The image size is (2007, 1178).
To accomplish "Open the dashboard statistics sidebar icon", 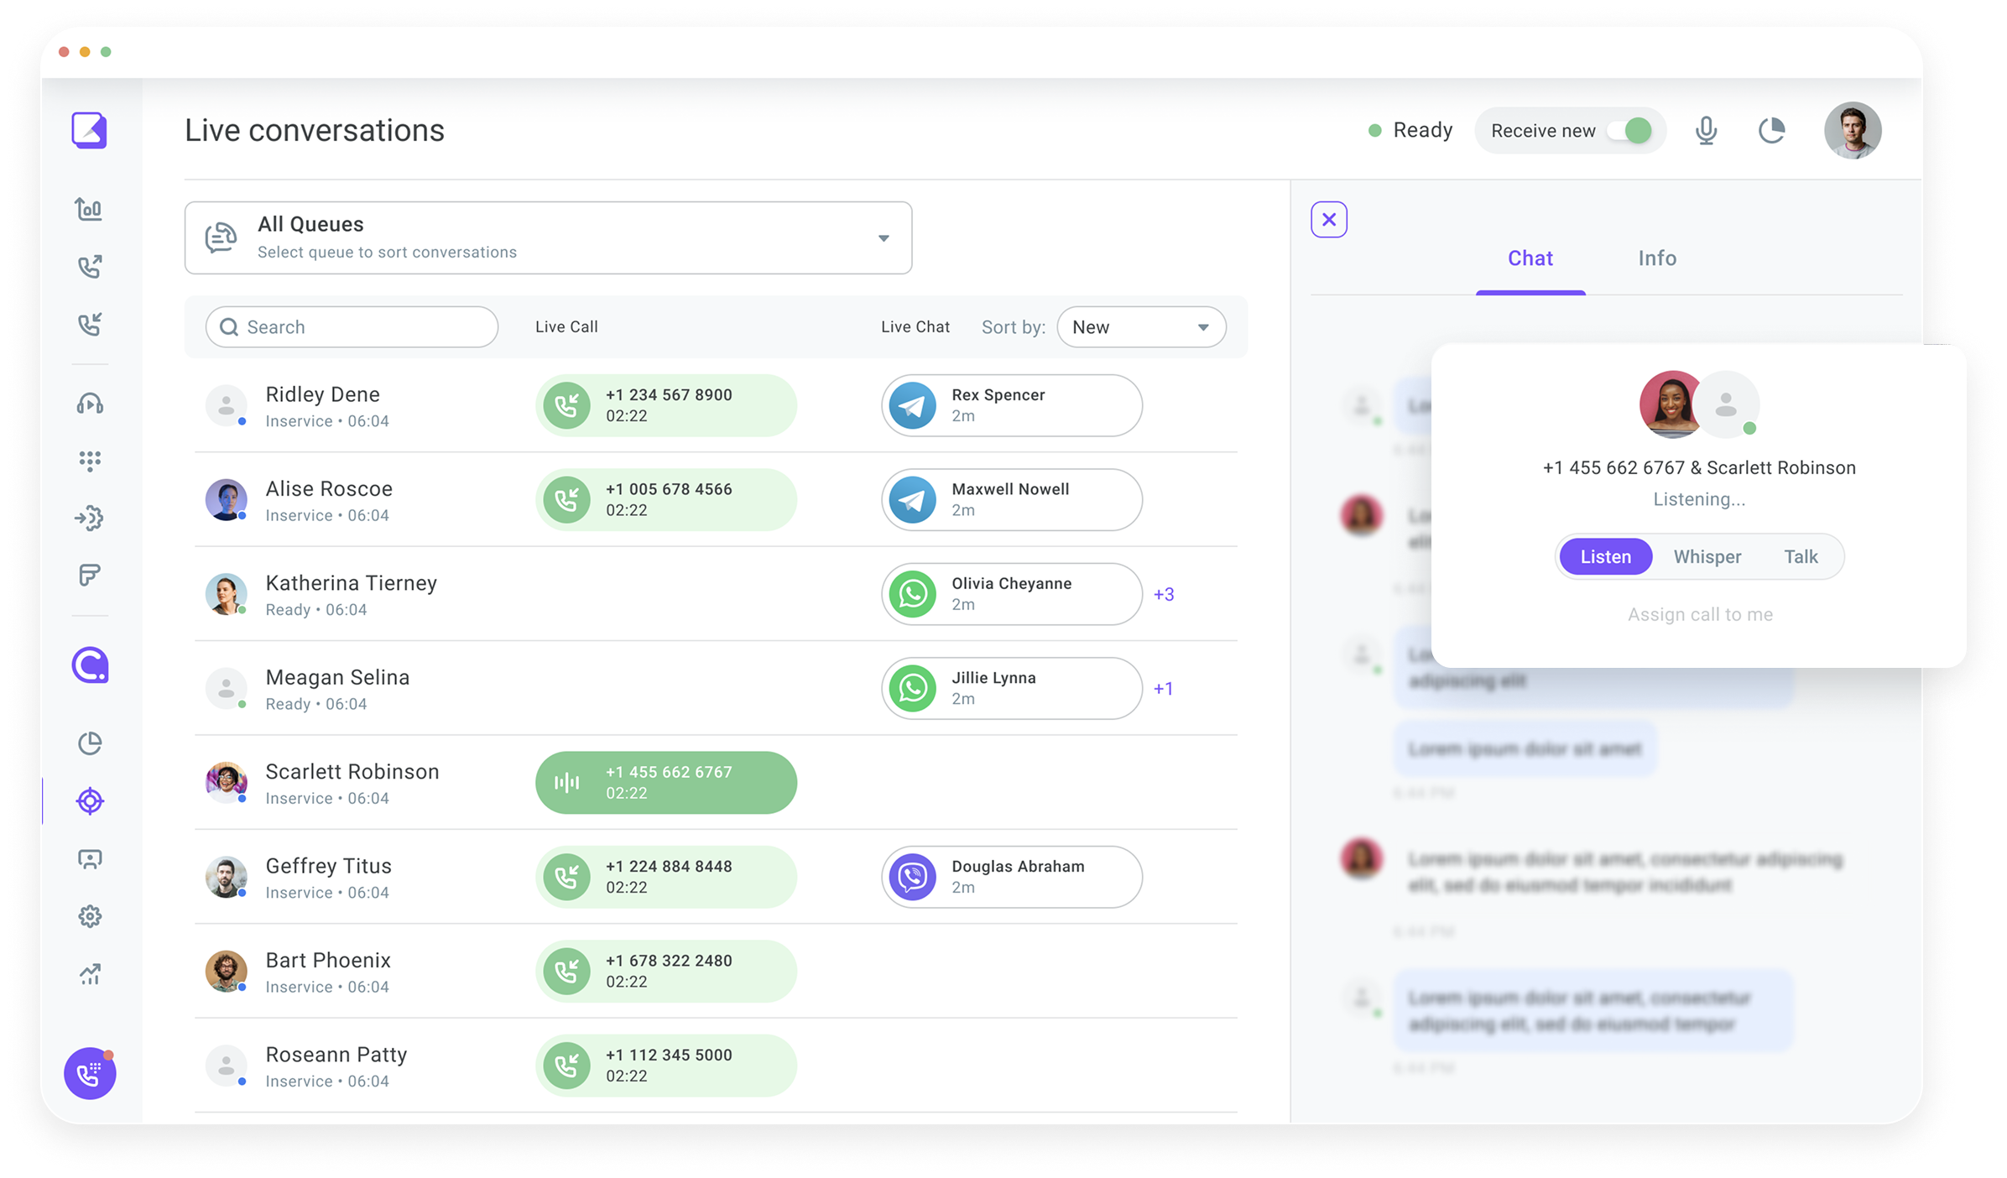I will coord(89,208).
